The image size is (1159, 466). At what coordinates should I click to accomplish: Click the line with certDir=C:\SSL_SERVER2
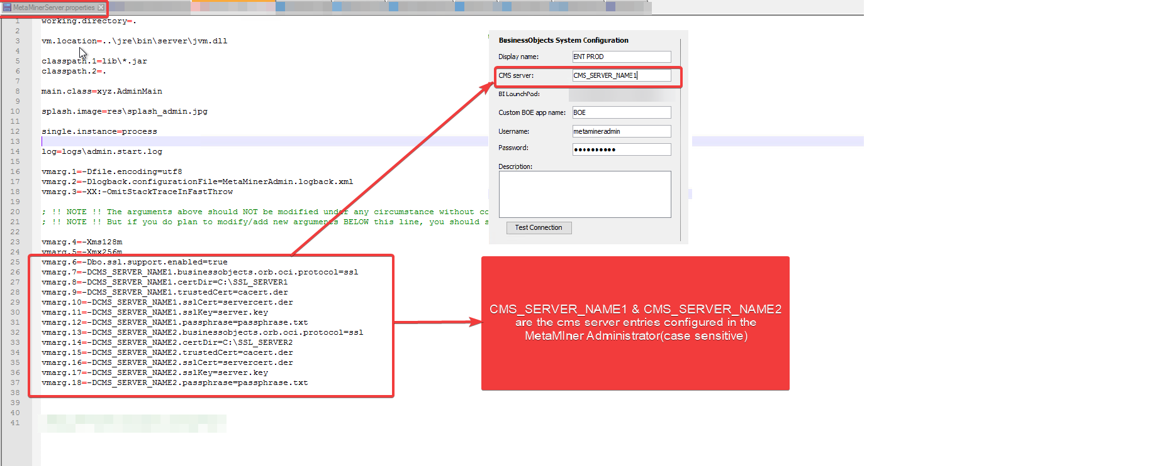[x=167, y=343]
